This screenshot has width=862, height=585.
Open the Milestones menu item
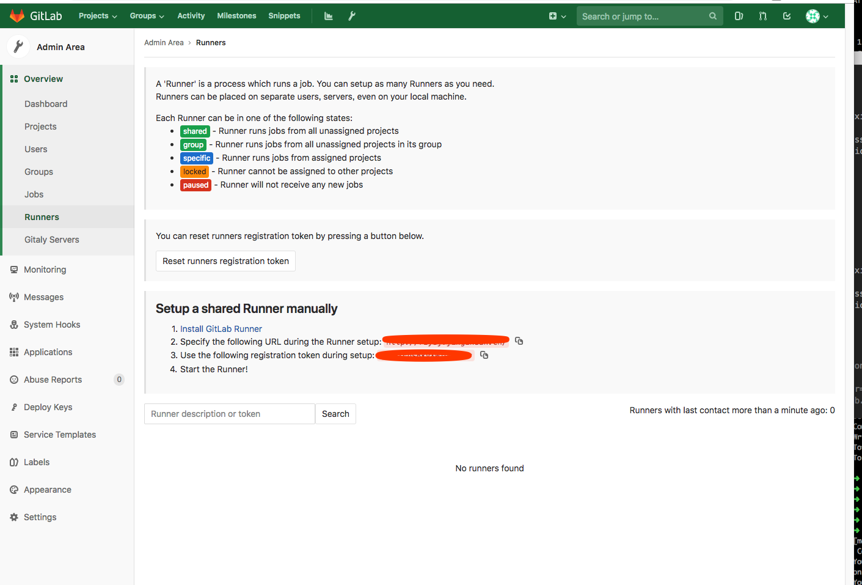pyautogui.click(x=236, y=15)
